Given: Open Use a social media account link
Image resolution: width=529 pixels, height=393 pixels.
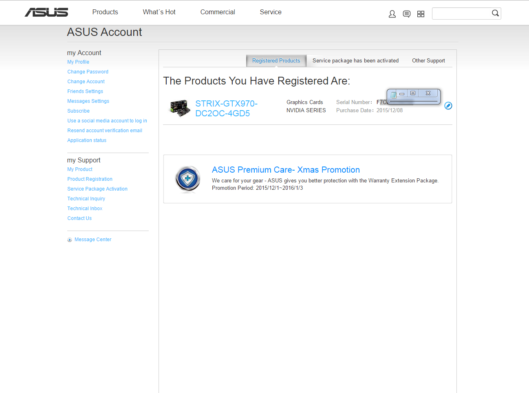Looking at the screenshot, I should pyautogui.click(x=107, y=121).
